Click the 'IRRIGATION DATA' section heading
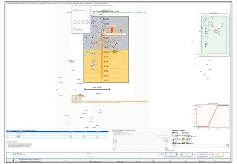Viewport: 237px width, 164px height. pos(129,130)
